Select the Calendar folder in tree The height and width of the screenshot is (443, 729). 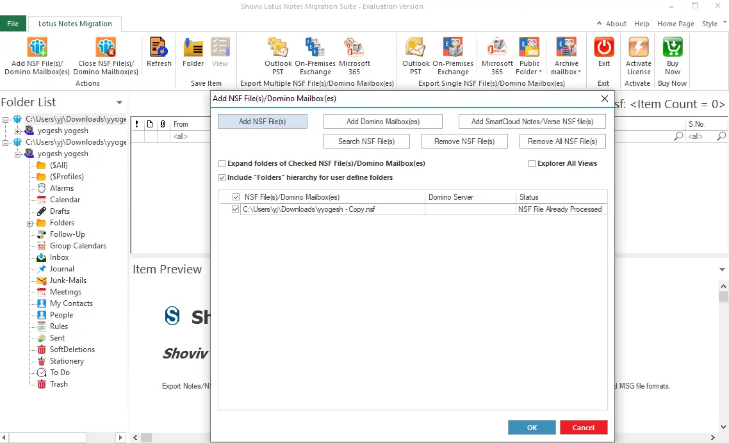point(65,200)
